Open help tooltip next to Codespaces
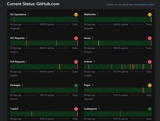 (99, 109)
